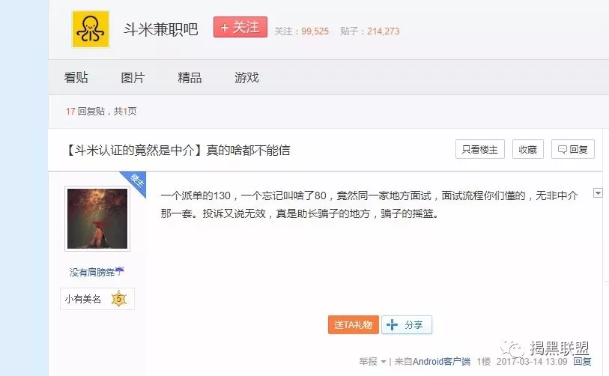Click the blue 楼主 corner ribbon

(x=136, y=181)
